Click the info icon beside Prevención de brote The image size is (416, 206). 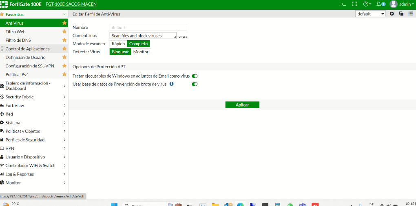[172, 84]
